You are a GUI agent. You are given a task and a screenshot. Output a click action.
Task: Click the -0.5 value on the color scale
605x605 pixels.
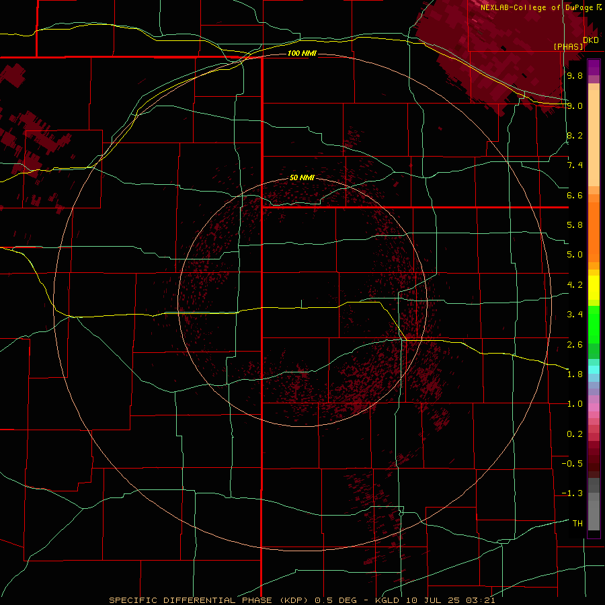pos(572,464)
